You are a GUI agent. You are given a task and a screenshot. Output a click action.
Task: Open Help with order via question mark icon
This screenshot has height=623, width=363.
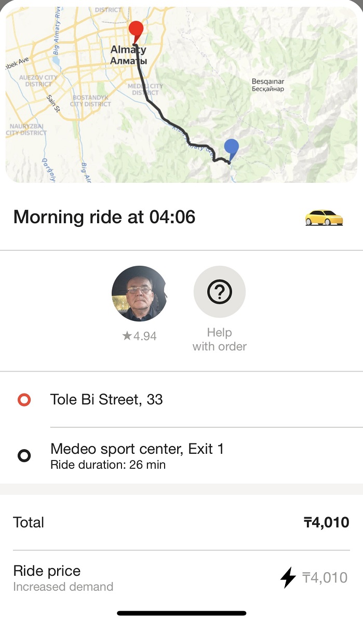tap(219, 292)
